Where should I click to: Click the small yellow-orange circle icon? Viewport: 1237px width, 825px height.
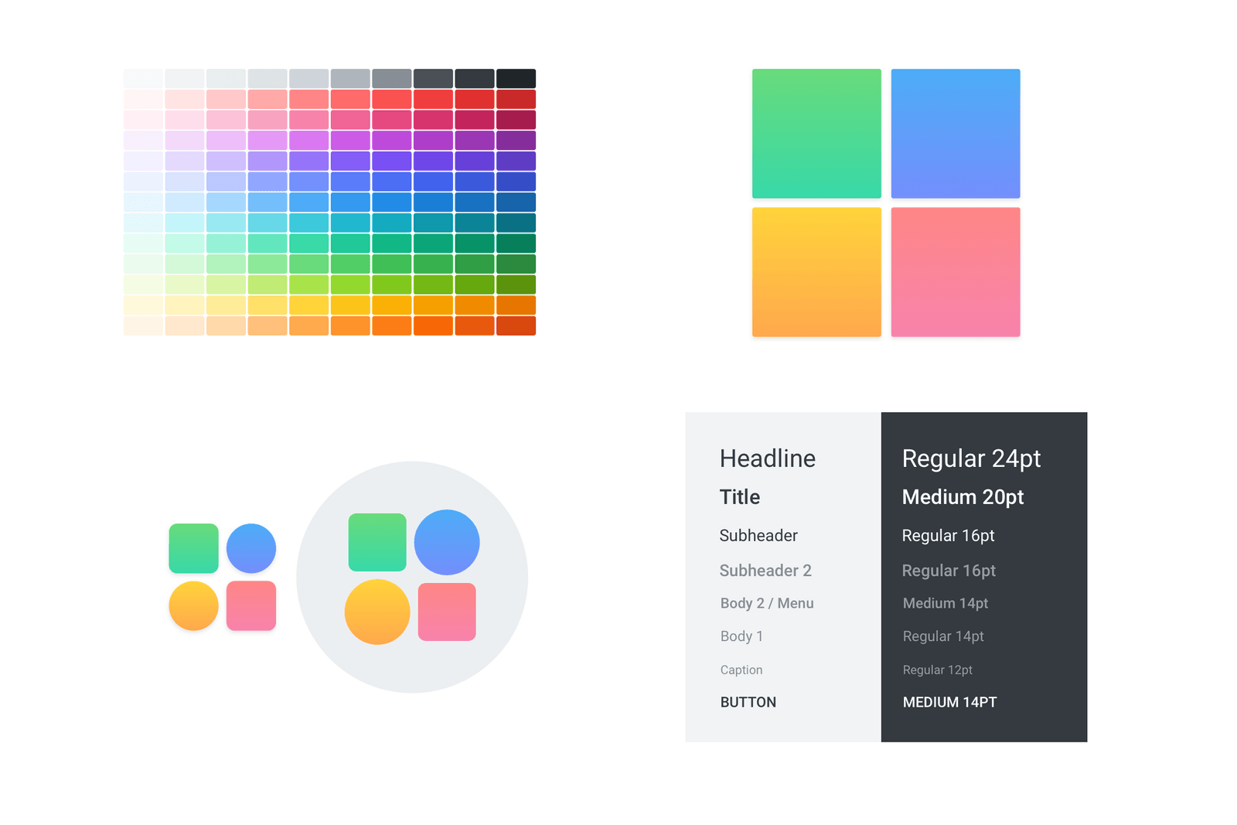(193, 605)
